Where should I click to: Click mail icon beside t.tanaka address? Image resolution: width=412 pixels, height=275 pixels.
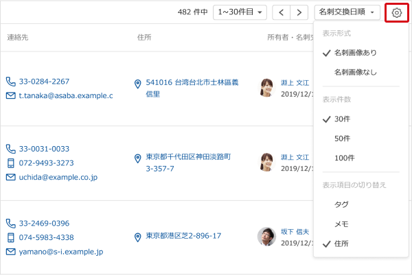coord(10,96)
